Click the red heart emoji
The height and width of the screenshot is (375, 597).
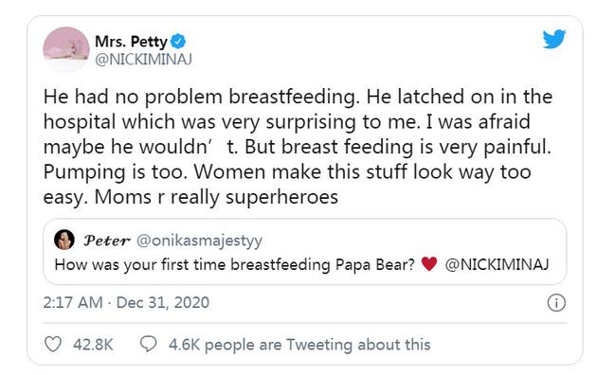(429, 263)
